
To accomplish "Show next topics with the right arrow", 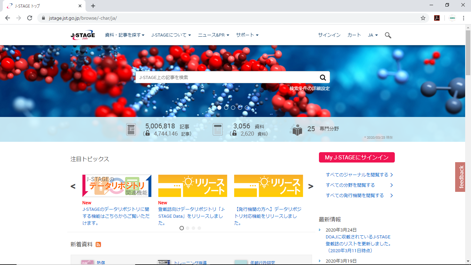I will coord(311,186).
